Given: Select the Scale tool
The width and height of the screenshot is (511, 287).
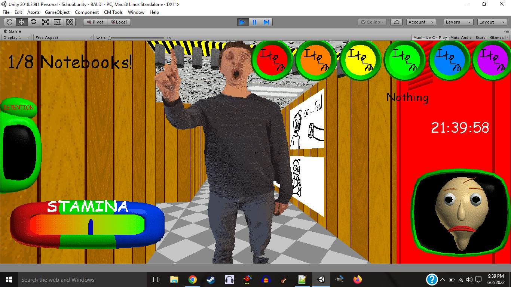Looking at the screenshot, I should pyautogui.click(x=45, y=22).
